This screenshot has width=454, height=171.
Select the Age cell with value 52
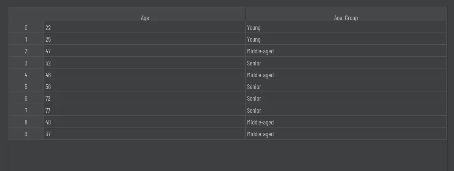pyautogui.click(x=48, y=63)
